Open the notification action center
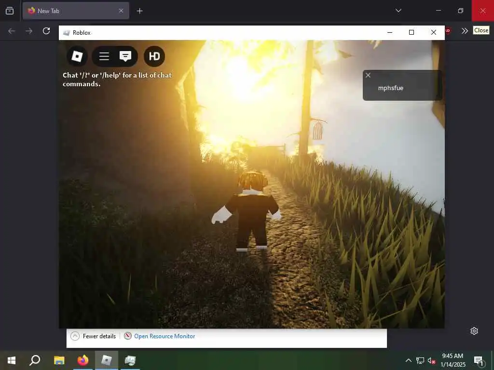 [x=479, y=360]
